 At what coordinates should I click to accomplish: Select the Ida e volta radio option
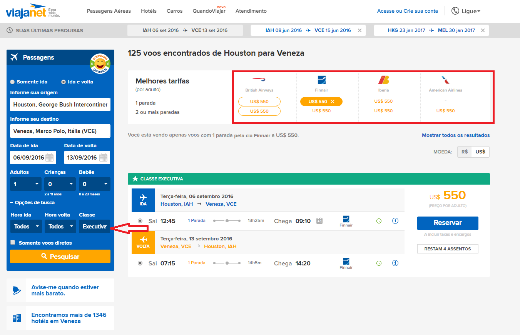(x=64, y=82)
